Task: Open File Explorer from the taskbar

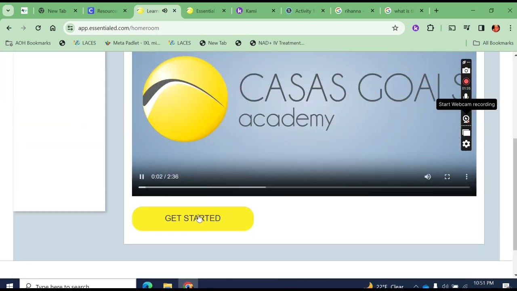Action: point(168,286)
